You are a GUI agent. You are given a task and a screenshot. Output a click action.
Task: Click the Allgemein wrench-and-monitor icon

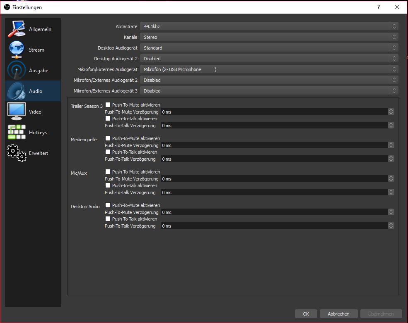[x=17, y=29]
